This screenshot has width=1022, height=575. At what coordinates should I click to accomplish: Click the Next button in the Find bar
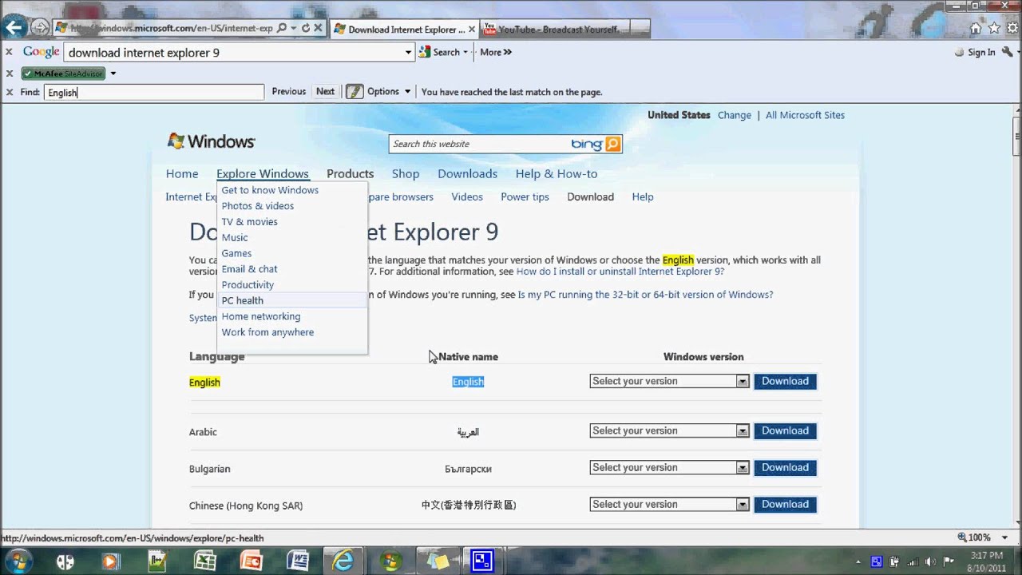pyautogui.click(x=325, y=92)
